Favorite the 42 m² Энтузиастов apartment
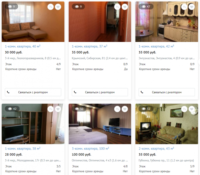Viewport: 200px width, 175px height. (x=191, y=7)
